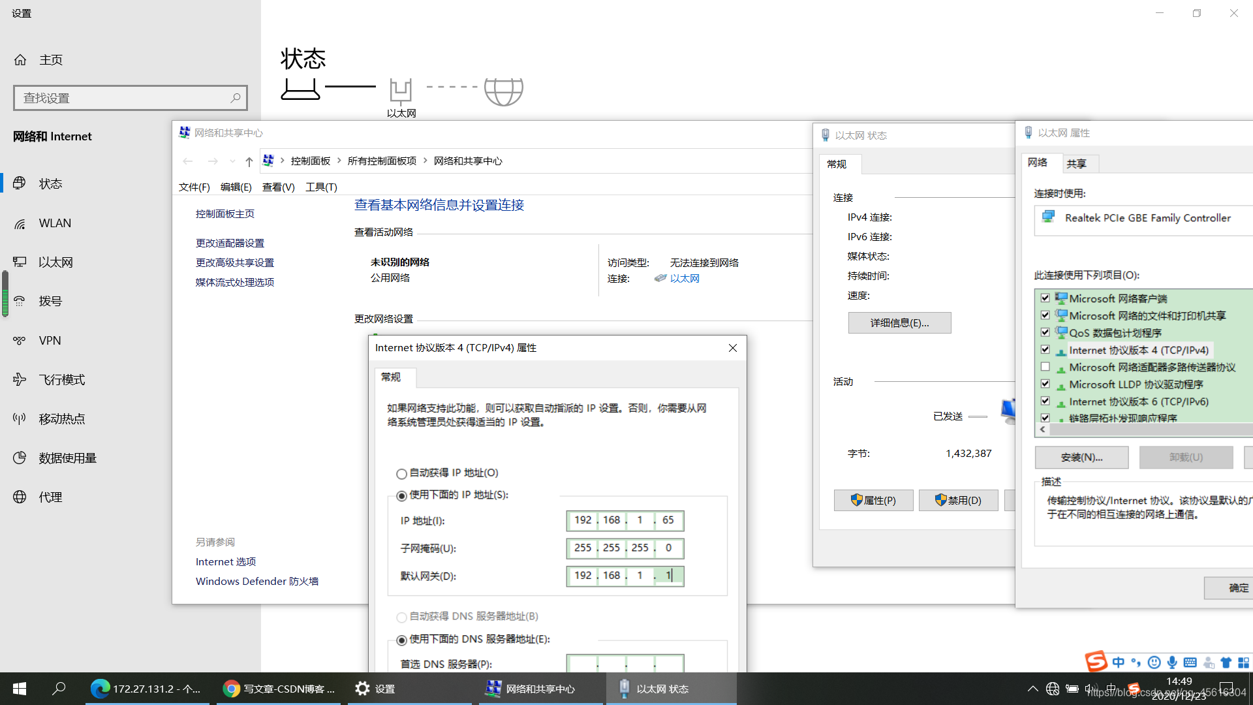Viewport: 1253px width, 705px height.
Task: Toggle Internet 协议版本 6 (TCP/IPv6) checkbox
Action: tap(1045, 401)
